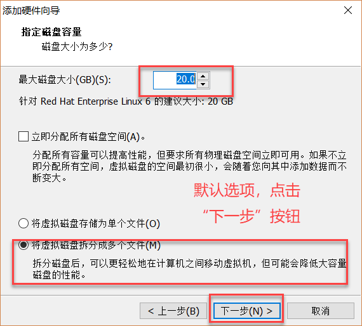362x326 pixels.
Task: Click the 将虚拟磁盘拆分成多个文件(M) label text
Action: (x=96, y=245)
